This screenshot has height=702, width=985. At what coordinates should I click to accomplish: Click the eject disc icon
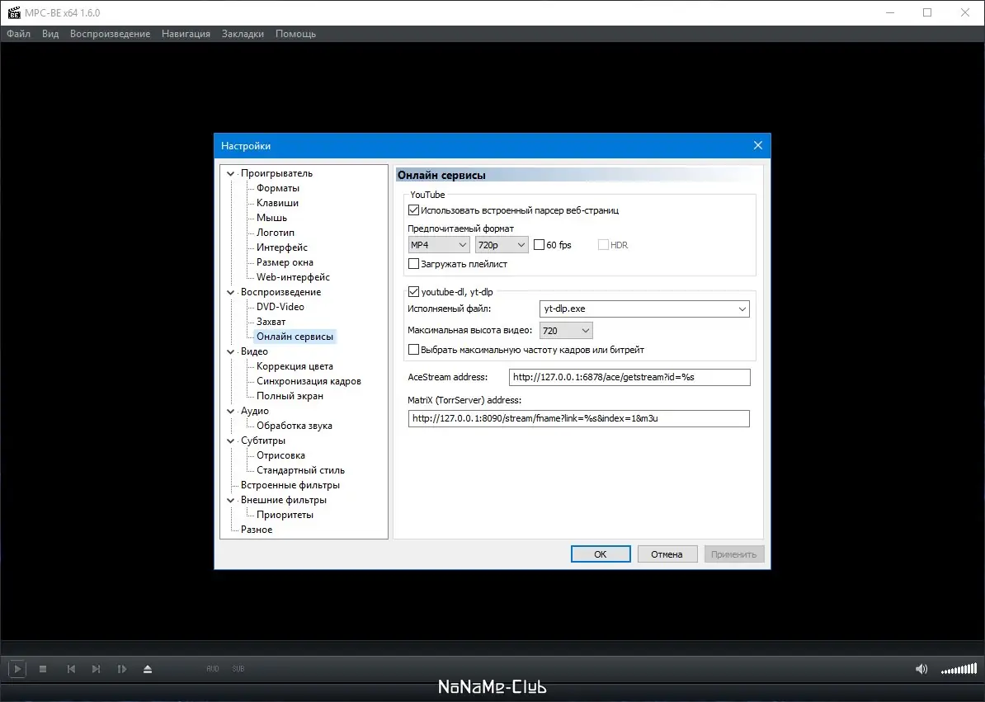pos(148,669)
